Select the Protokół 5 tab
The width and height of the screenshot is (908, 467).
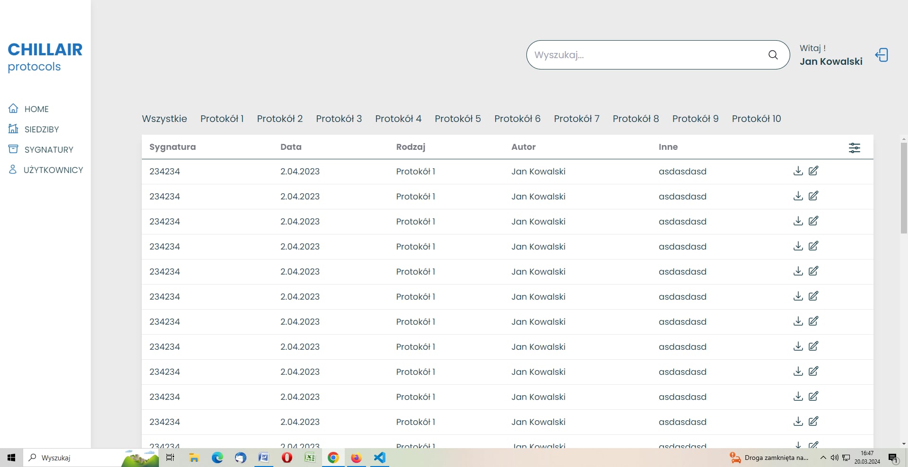coord(458,119)
